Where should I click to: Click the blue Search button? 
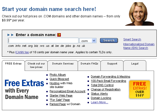coord(109,40)
